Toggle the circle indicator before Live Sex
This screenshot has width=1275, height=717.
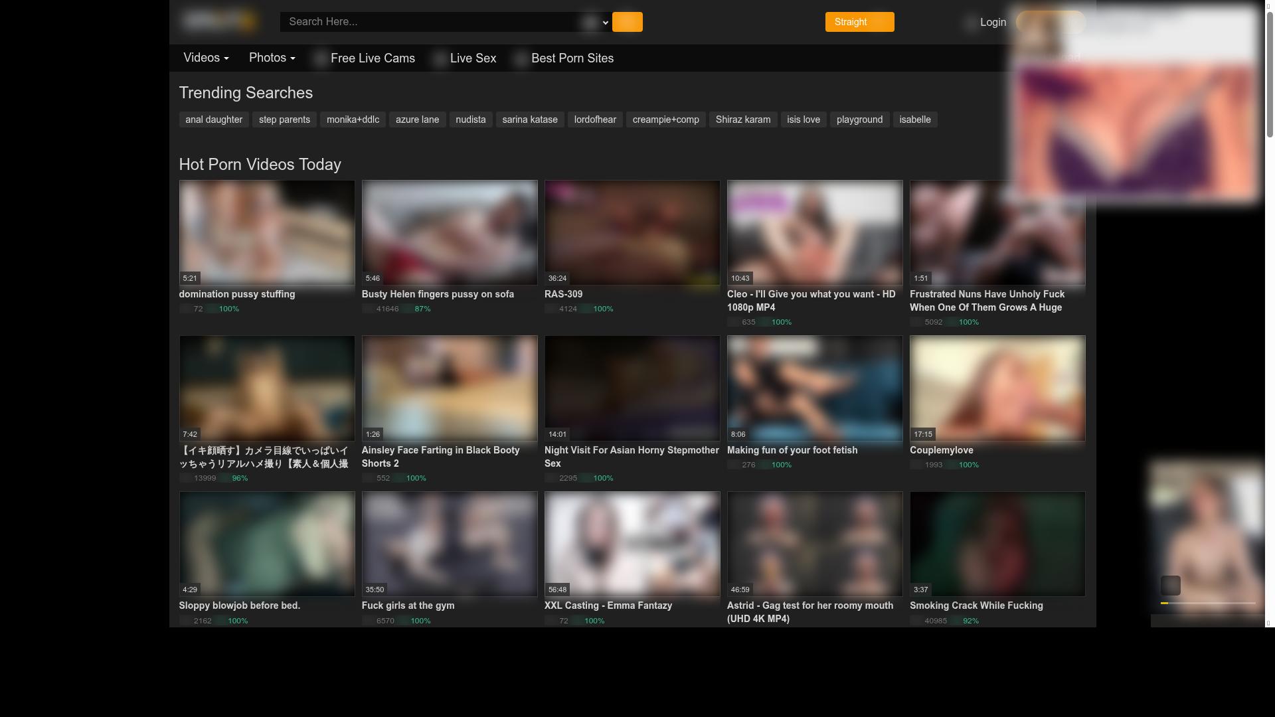click(440, 58)
